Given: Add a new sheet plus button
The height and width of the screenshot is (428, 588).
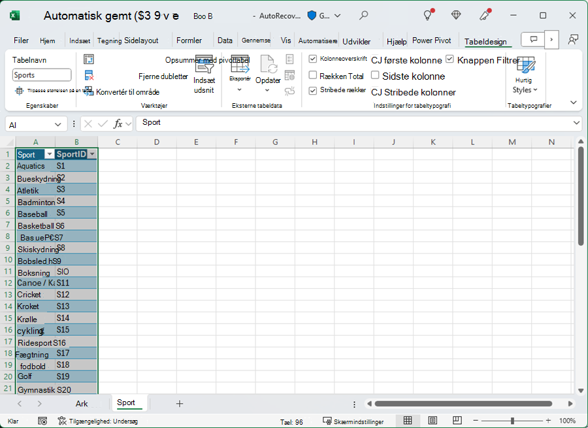Looking at the screenshot, I should [x=180, y=404].
